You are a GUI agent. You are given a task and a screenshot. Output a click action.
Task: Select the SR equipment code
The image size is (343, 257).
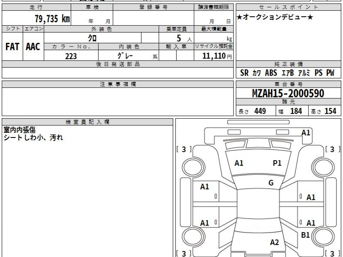244,73
